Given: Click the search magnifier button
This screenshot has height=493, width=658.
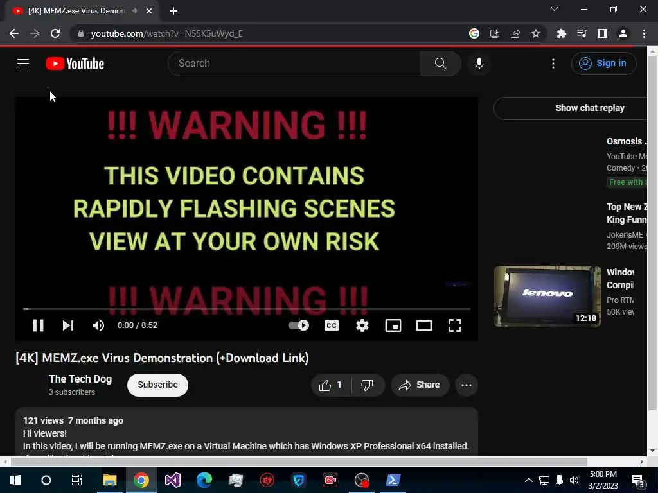Looking at the screenshot, I should (x=440, y=64).
